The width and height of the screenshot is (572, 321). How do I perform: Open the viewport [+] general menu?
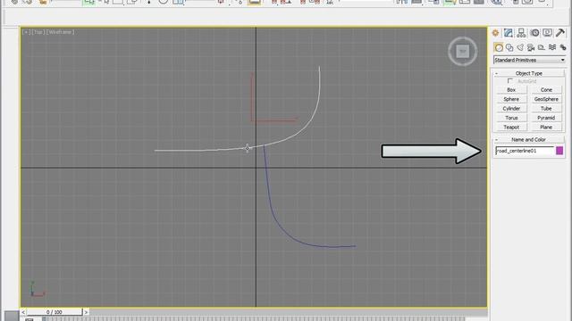26,32
